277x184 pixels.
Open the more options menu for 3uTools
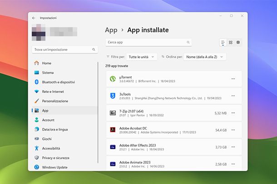click(233, 96)
